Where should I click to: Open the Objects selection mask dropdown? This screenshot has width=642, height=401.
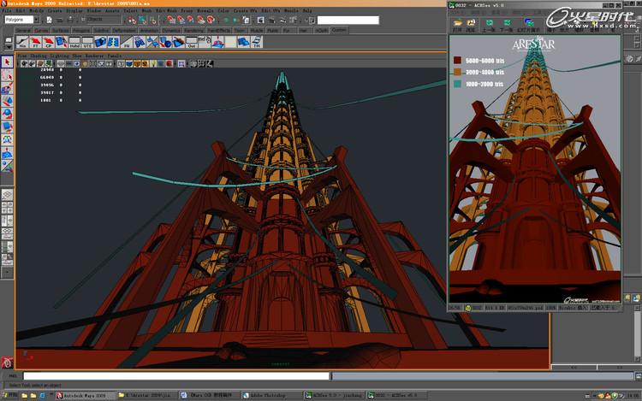coord(104,20)
